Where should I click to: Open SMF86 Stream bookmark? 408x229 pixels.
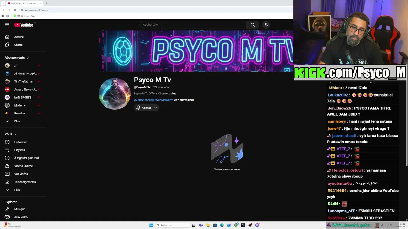(24, 16)
